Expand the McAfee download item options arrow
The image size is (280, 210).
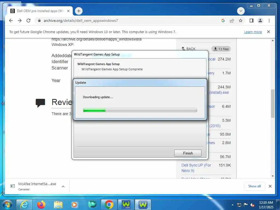(63, 186)
